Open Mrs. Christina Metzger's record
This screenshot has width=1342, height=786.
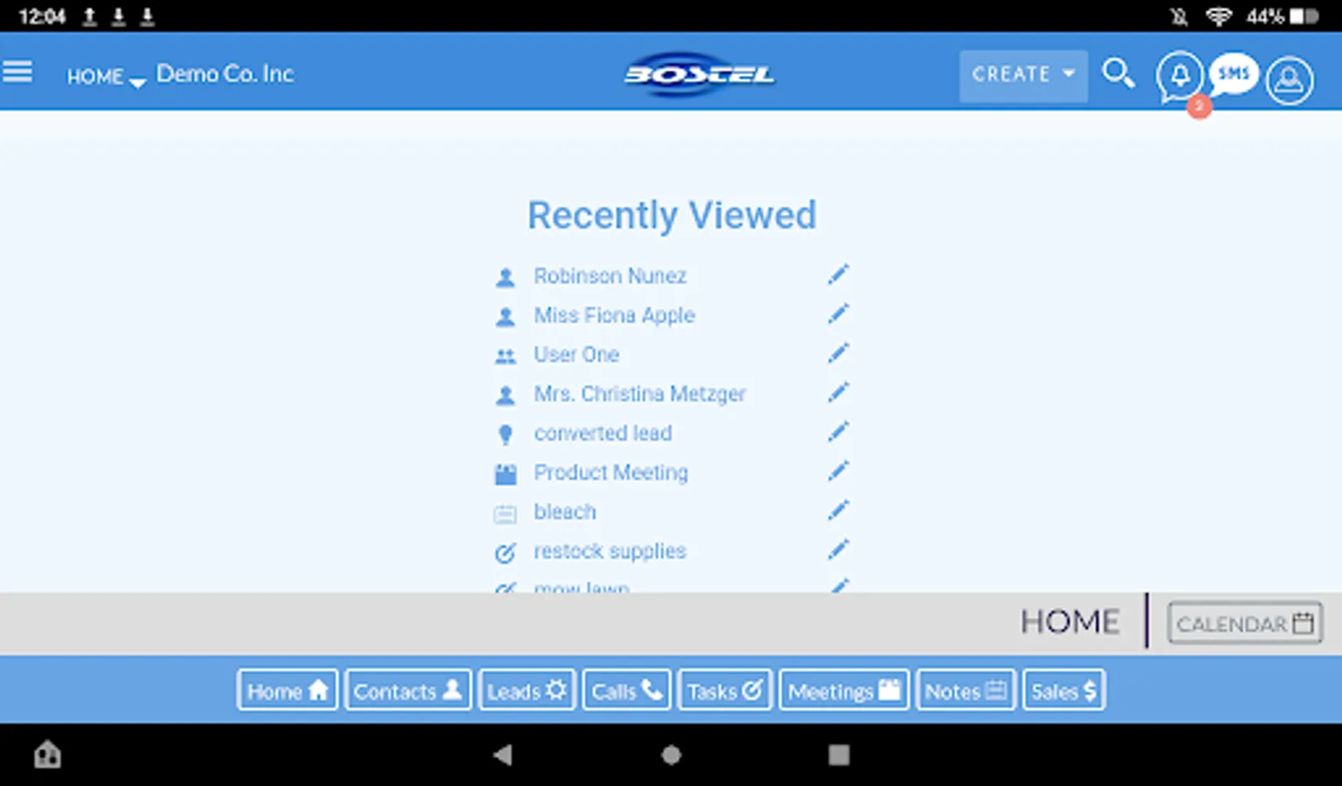[x=640, y=394]
